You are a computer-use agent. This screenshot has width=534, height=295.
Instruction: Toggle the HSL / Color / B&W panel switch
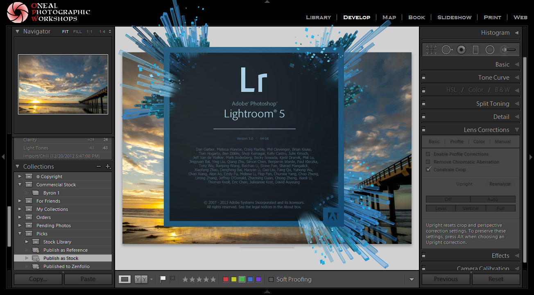tap(424, 90)
